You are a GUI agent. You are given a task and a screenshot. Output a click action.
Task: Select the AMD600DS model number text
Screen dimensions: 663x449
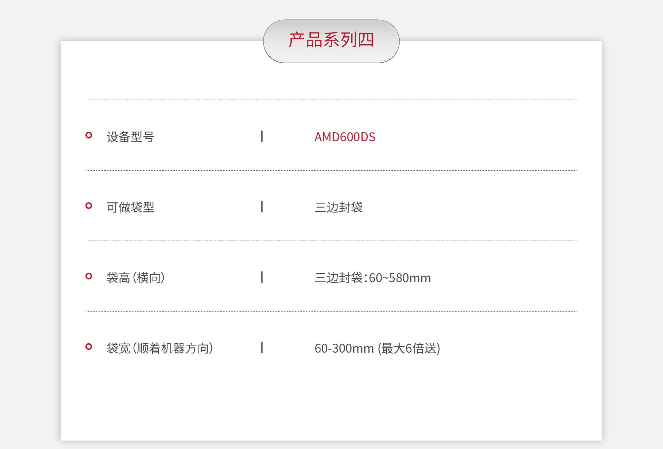(345, 137)
